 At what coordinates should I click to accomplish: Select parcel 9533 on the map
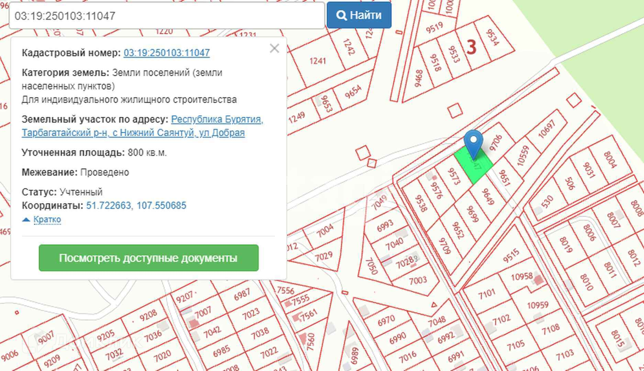(454, 54)
